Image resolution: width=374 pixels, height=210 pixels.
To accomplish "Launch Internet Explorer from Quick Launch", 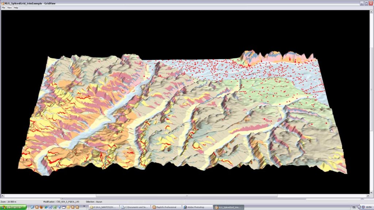I will point(46,207).
